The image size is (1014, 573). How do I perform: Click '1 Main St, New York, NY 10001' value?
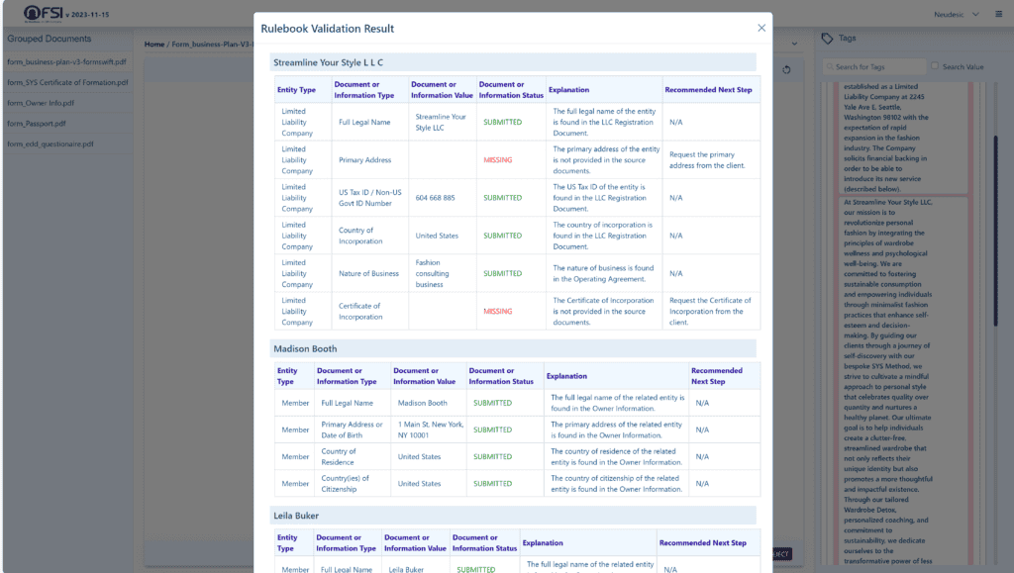click(x=430, y=430)
